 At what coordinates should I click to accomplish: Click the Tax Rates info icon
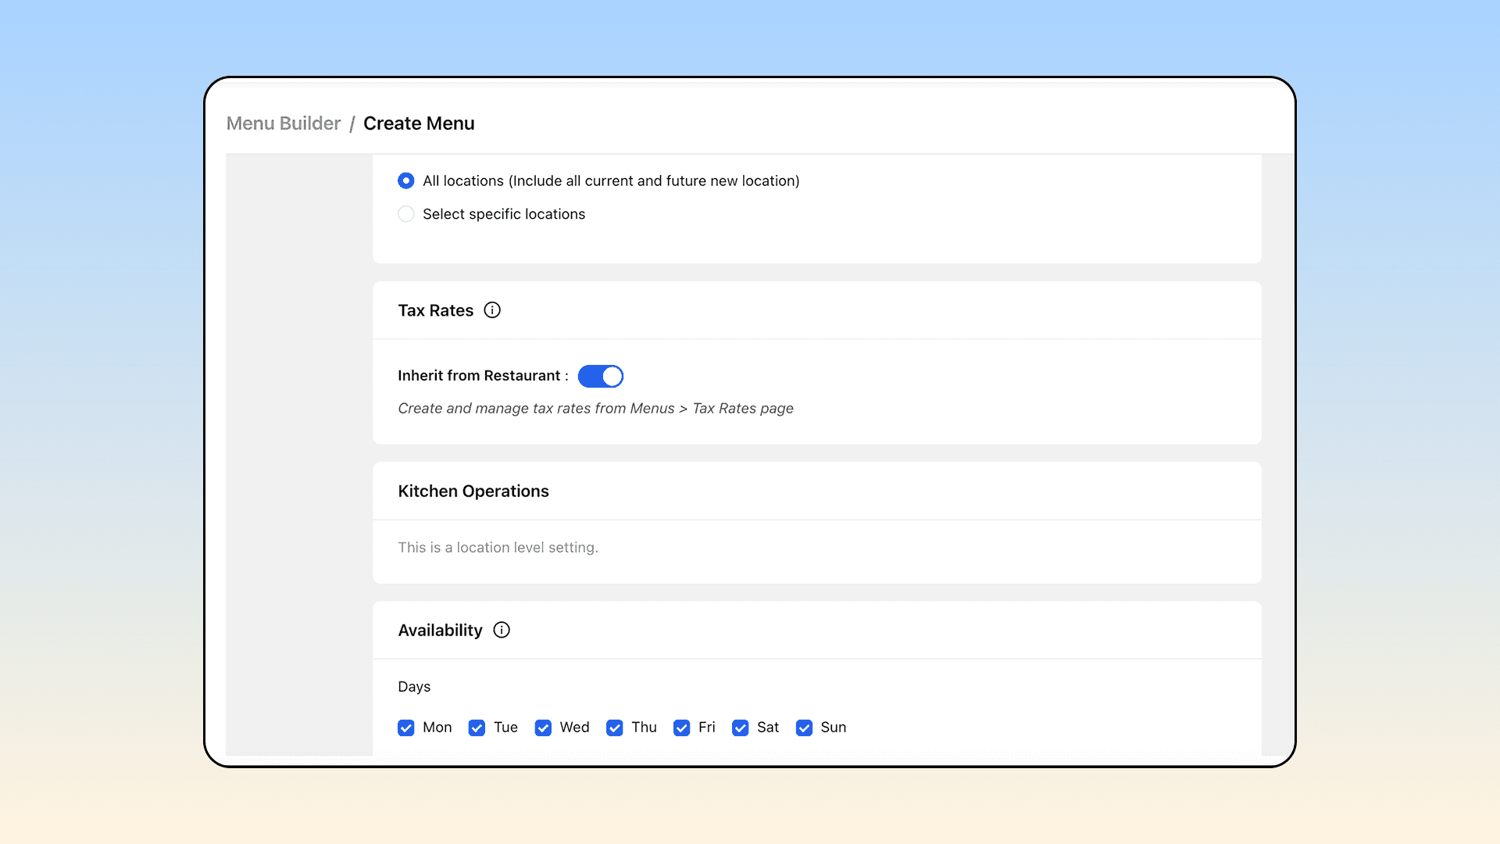[492, 310]
